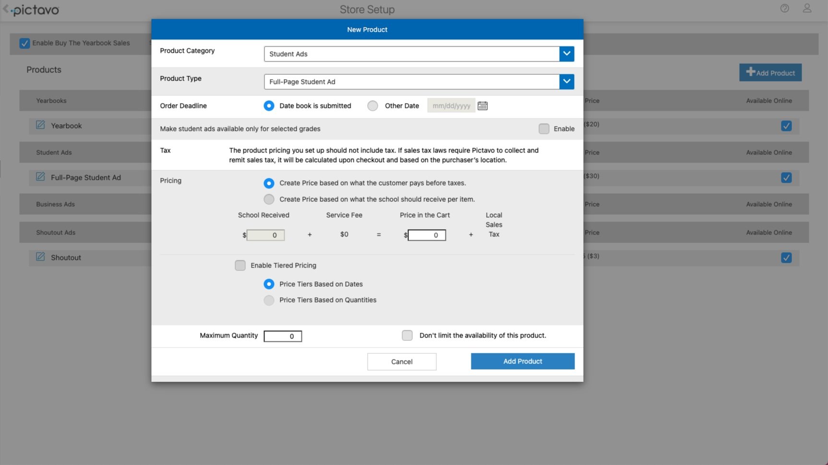Select Other Date radio option
Screen dimensions: 828x465
(x=372, y=106)
